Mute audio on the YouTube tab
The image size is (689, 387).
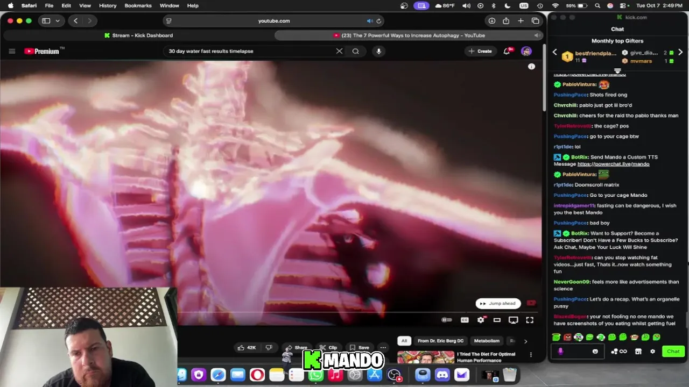(x=537, y=35)
